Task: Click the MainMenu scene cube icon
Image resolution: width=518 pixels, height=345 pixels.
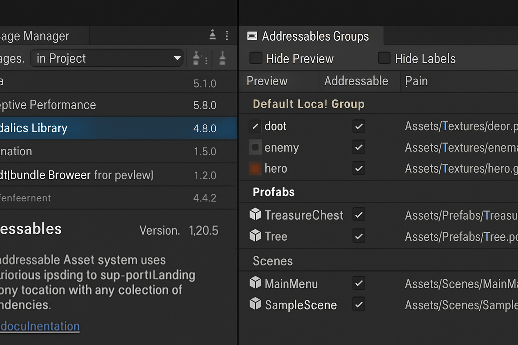Action: (x=255, y=283)
